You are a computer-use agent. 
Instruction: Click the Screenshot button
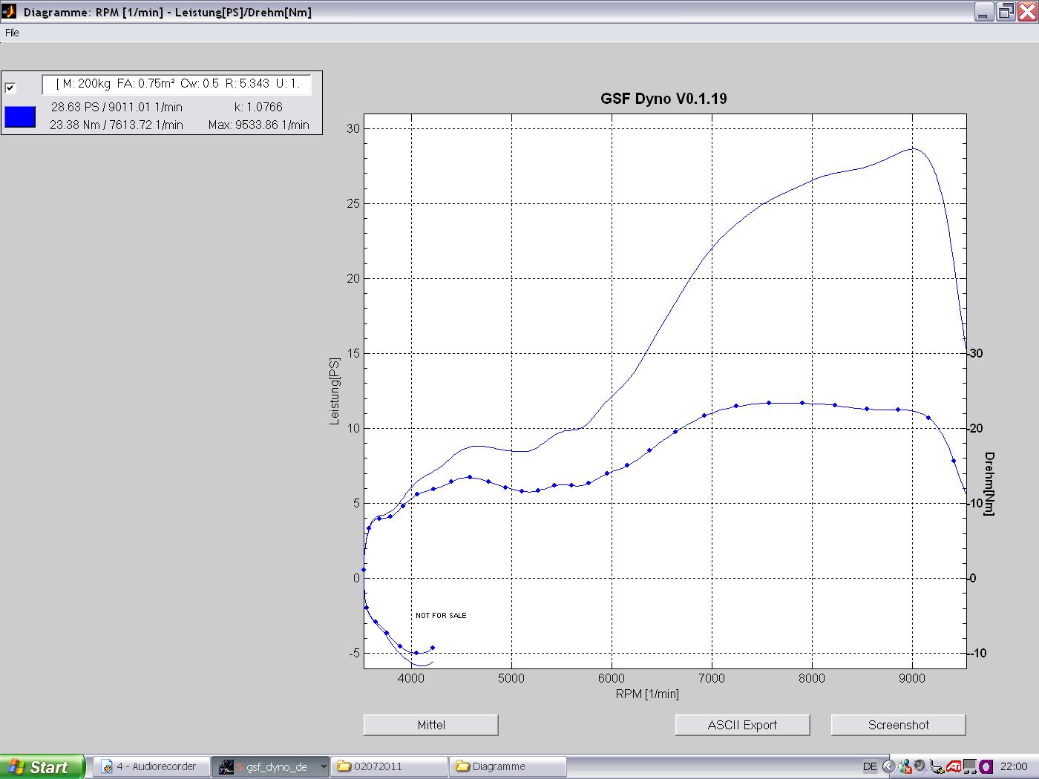point(898,725)
